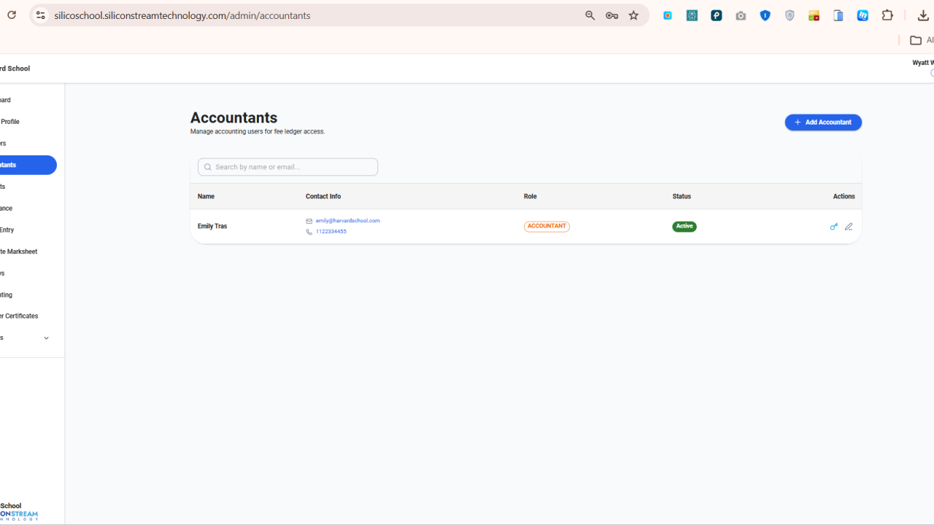
Task: Click the key icon for Emily Tras
Action: click(833, 227)
